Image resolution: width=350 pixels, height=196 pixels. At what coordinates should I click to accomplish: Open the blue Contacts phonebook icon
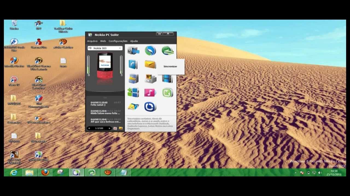[x=133, y=65]
